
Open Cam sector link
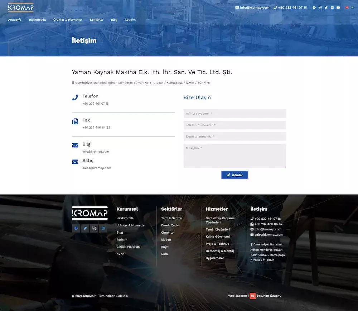[164, 254]
